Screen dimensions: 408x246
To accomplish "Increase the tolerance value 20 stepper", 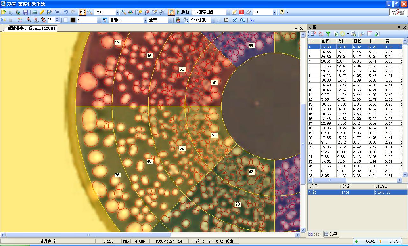I will click(x=57, y=18).
